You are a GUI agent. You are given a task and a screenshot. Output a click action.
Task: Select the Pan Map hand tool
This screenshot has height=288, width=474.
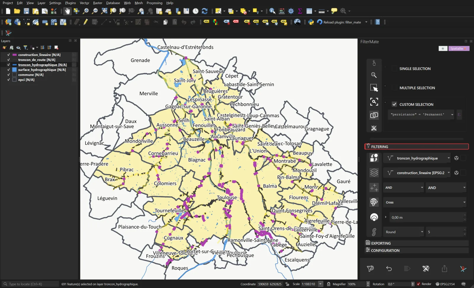pos(68,11)
